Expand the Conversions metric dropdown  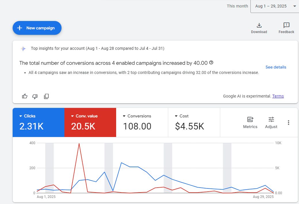click(124, 116)
